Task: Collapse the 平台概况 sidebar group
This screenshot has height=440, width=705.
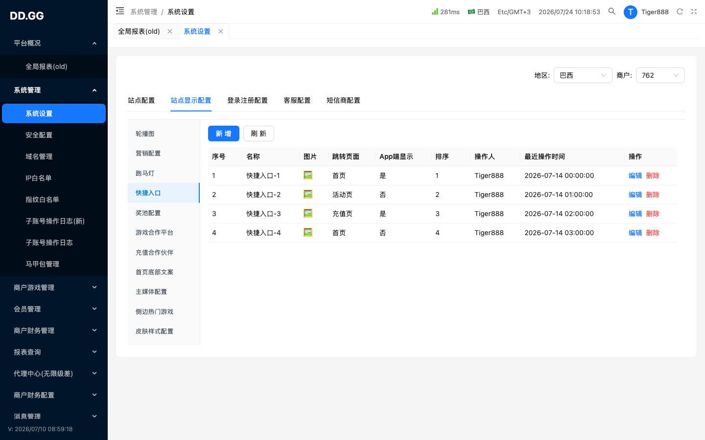Action: click(x=54, y=43)
